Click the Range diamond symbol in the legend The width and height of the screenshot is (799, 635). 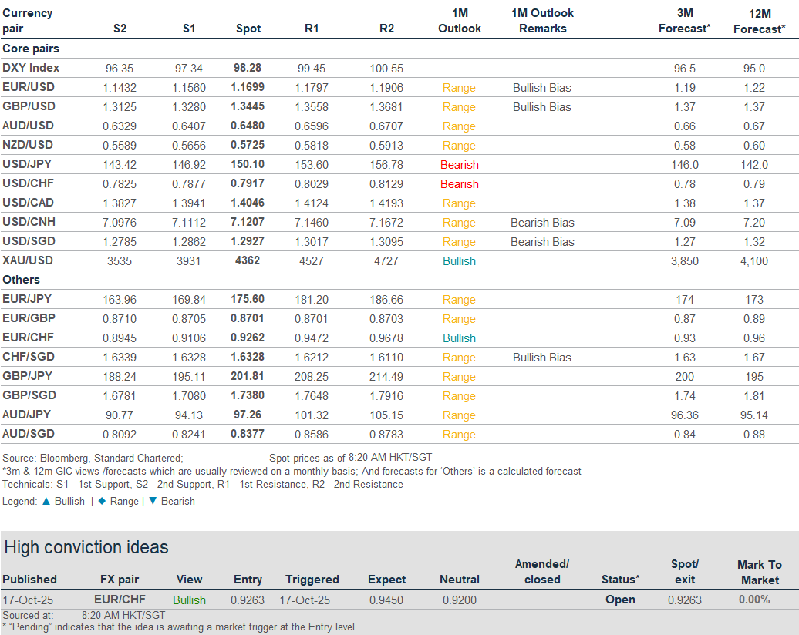coord(102,501)
